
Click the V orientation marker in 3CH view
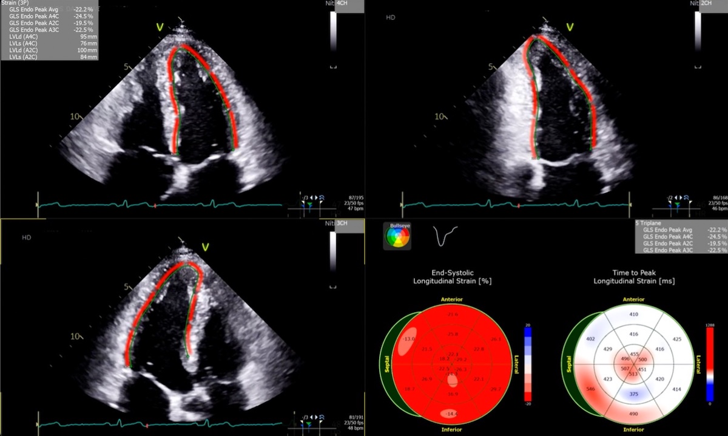[x=206, y=247]
